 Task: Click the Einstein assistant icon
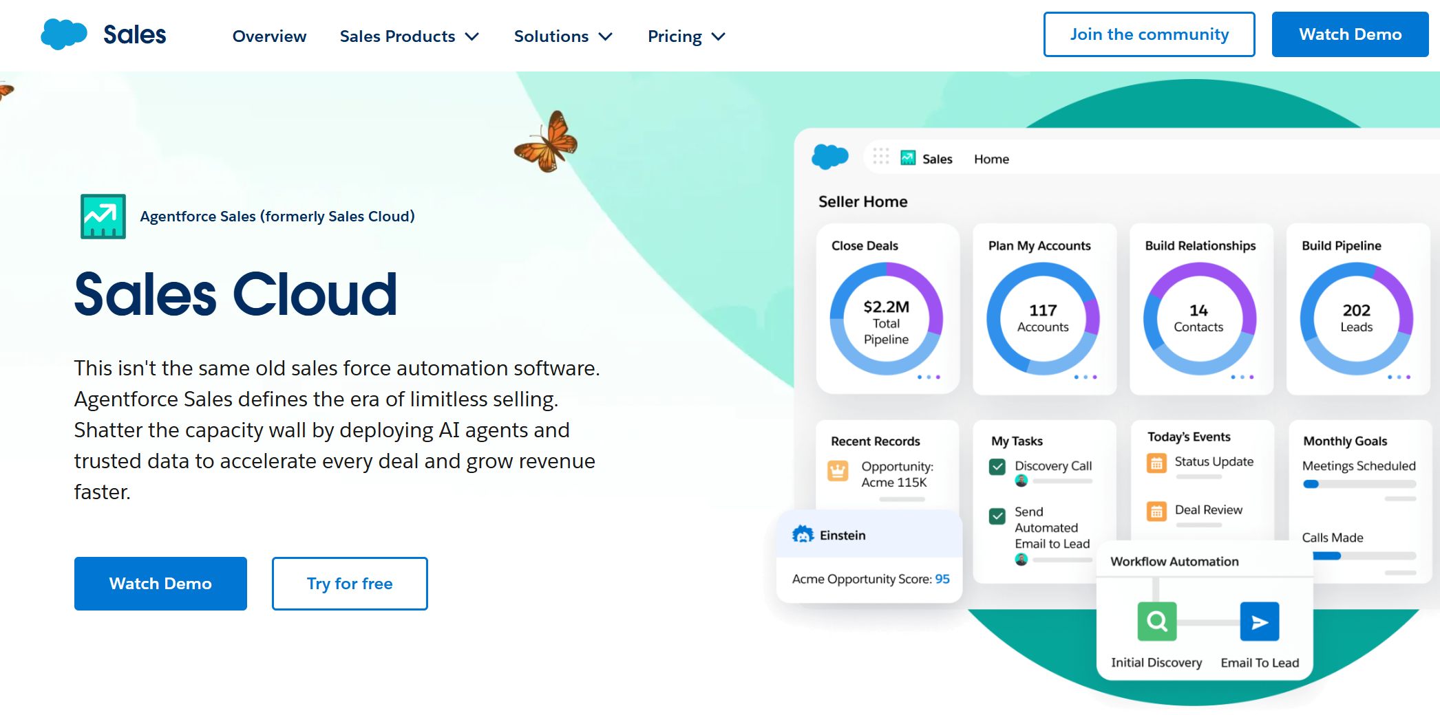(803, 535)
